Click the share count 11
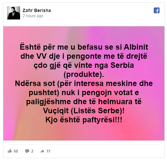This screenshot has width=167, height=160. [48, 151]
